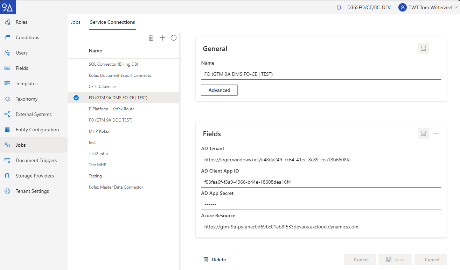This screenshot has height=270, width=460.
Task: Open Taxonomy in the sidebar
Action: (34, 99)
